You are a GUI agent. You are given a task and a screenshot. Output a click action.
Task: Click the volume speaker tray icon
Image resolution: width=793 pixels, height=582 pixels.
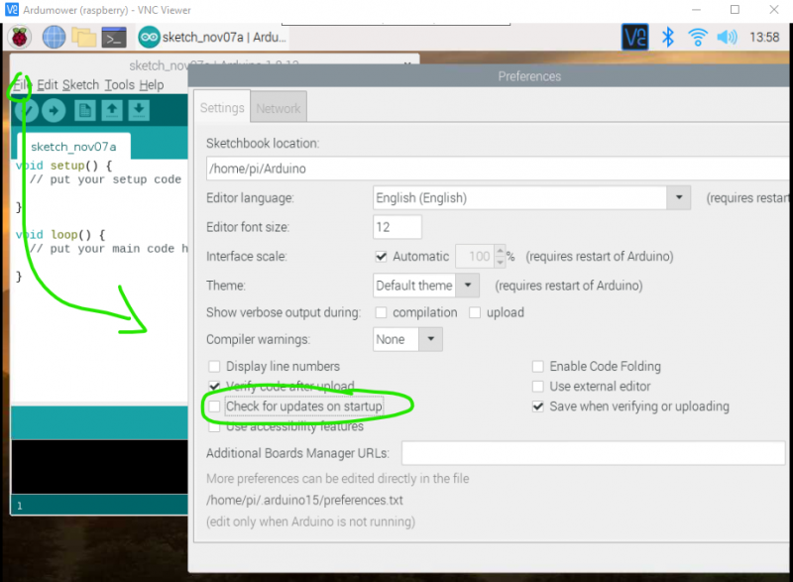pos(727,37)
